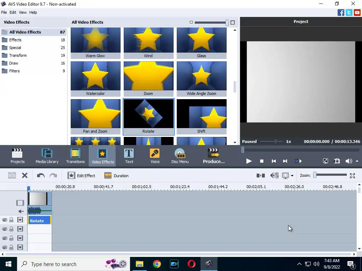Expand the volume level arrow
This screenshot has height=271, width=362.
pos(357,161)
